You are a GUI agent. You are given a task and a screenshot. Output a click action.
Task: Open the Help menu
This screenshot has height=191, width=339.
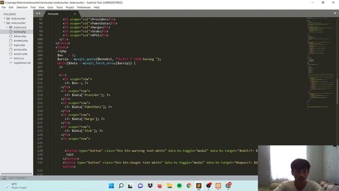pyautogui.click(x=96, y=7)
